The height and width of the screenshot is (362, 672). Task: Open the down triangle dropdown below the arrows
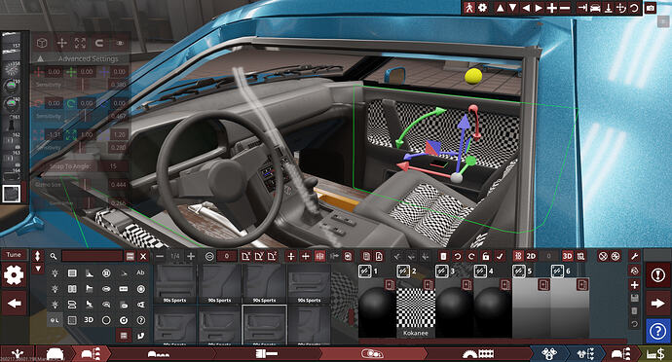38,269
